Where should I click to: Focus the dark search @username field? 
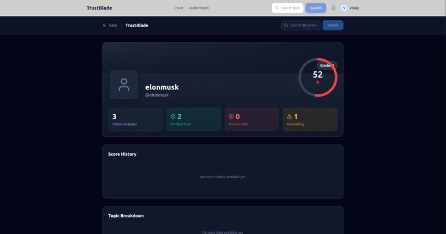(x=300, y=25)
